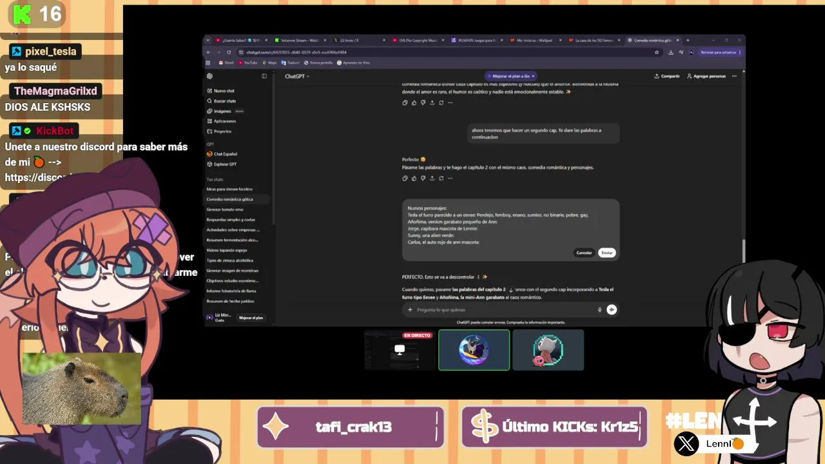Screen dimensions: 825x464
Task: Click Agregar personas
Action: (706, 76)
